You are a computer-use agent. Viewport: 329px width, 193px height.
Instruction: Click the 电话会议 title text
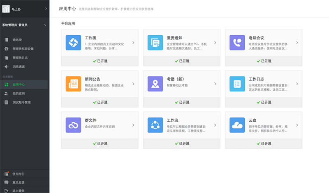[x=256, y=38]
